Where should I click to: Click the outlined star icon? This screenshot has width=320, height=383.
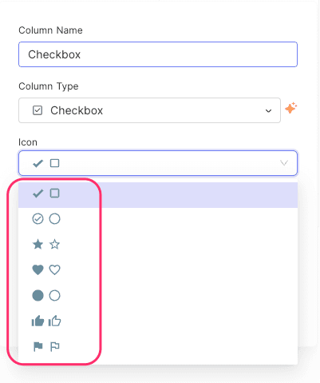[x=54, y=244]
